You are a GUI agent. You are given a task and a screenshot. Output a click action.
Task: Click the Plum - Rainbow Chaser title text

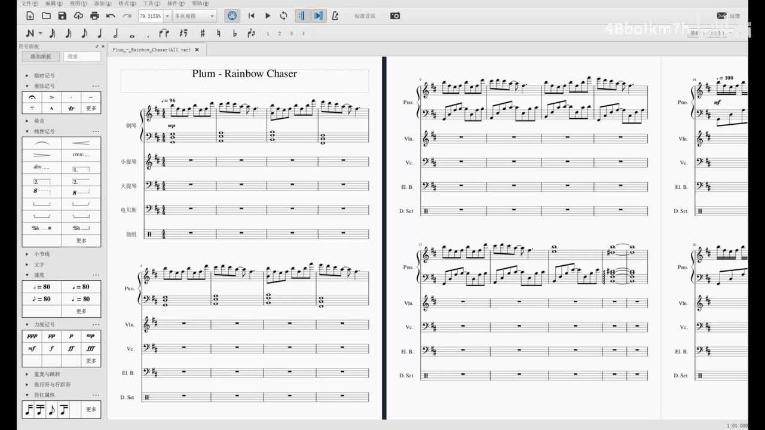click(x=244, y=73)
